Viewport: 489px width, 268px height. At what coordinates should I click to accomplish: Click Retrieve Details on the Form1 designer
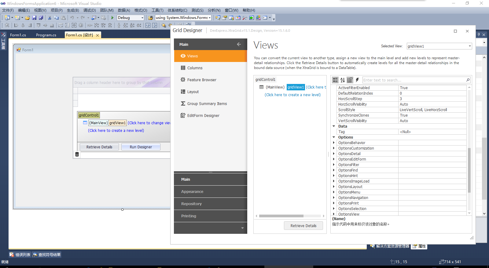pos(99,147)
